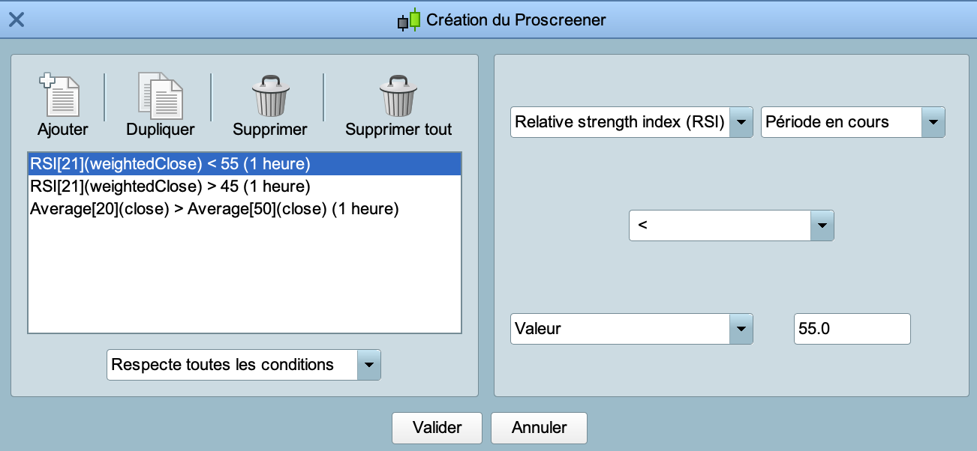The height and width of the screenshot is (451, 977).
Task: Close the Proscreener creation window
Action: click(16, 19)
